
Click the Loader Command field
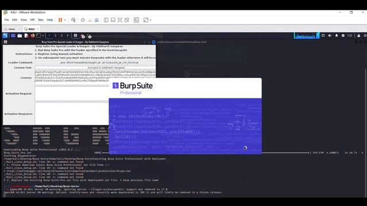pyautogui.click(x=95, y=62)
